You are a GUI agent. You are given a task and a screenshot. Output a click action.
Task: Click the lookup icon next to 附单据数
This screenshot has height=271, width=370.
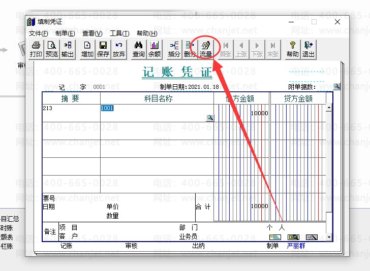tap(336, 87)
